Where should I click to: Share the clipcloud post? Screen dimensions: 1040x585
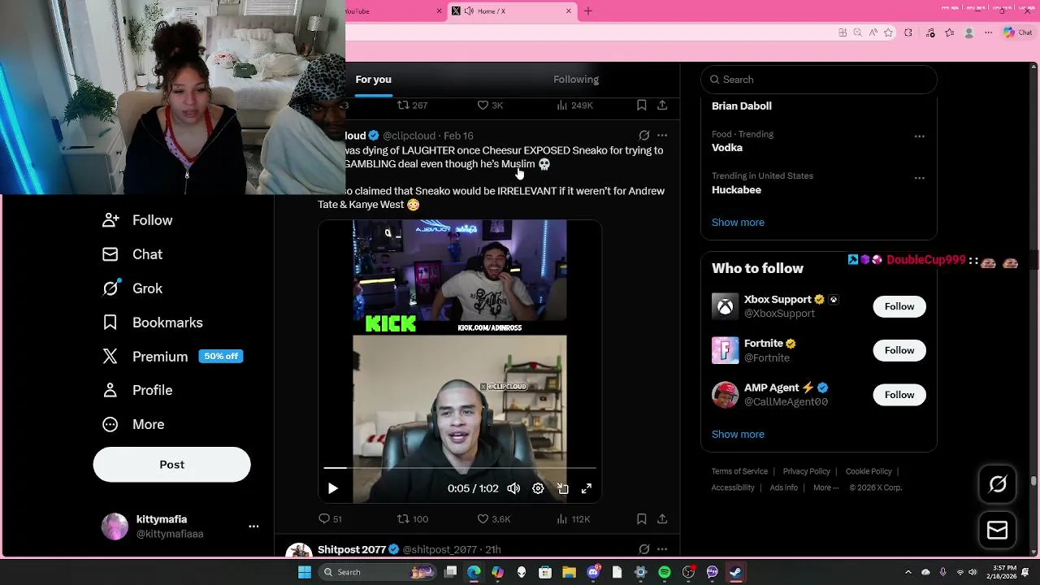[662, 518]
